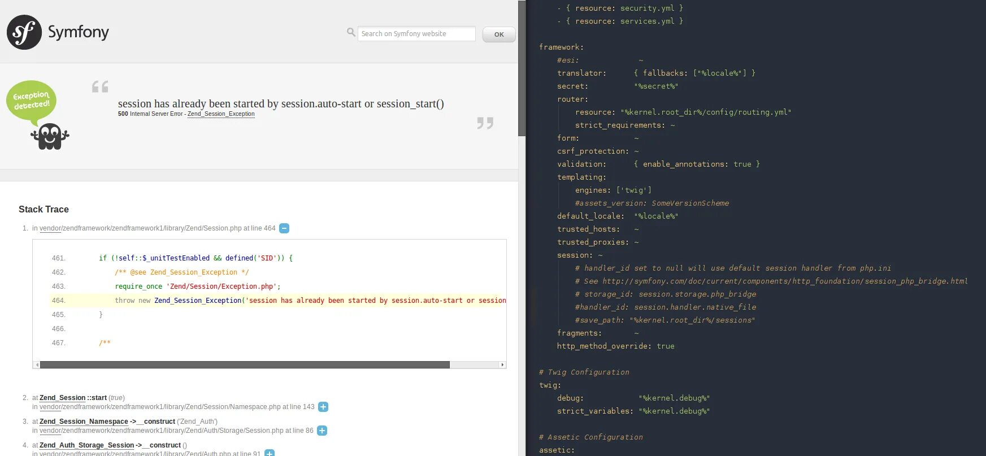Viewport: 986px width, 456px height.
Task: Click '#esi:' comment line in editor
Action: click(600, 60)
